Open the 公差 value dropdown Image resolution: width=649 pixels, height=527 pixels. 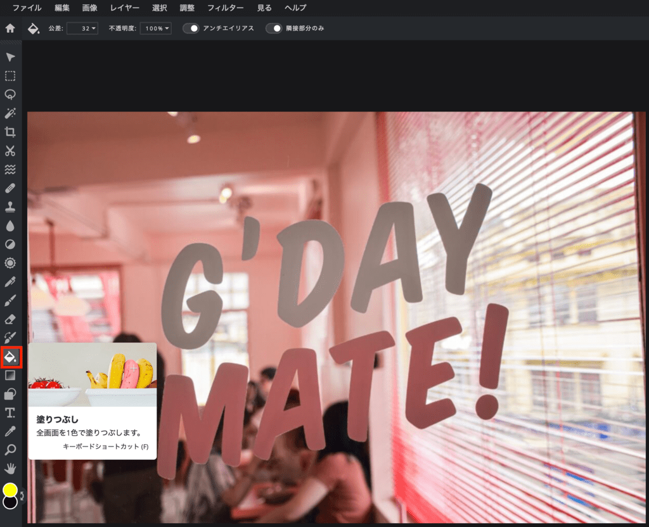[82, 29]
